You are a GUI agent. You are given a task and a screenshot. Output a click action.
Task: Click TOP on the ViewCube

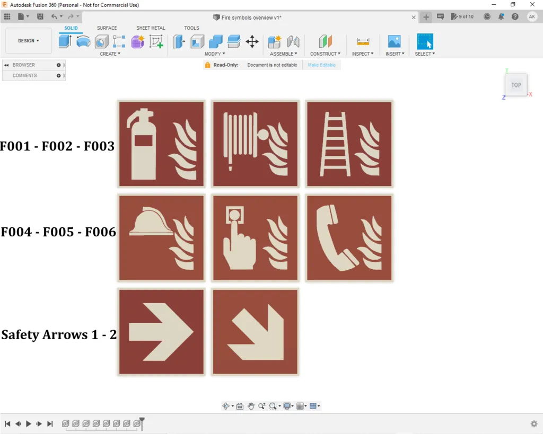click(515, 85)
